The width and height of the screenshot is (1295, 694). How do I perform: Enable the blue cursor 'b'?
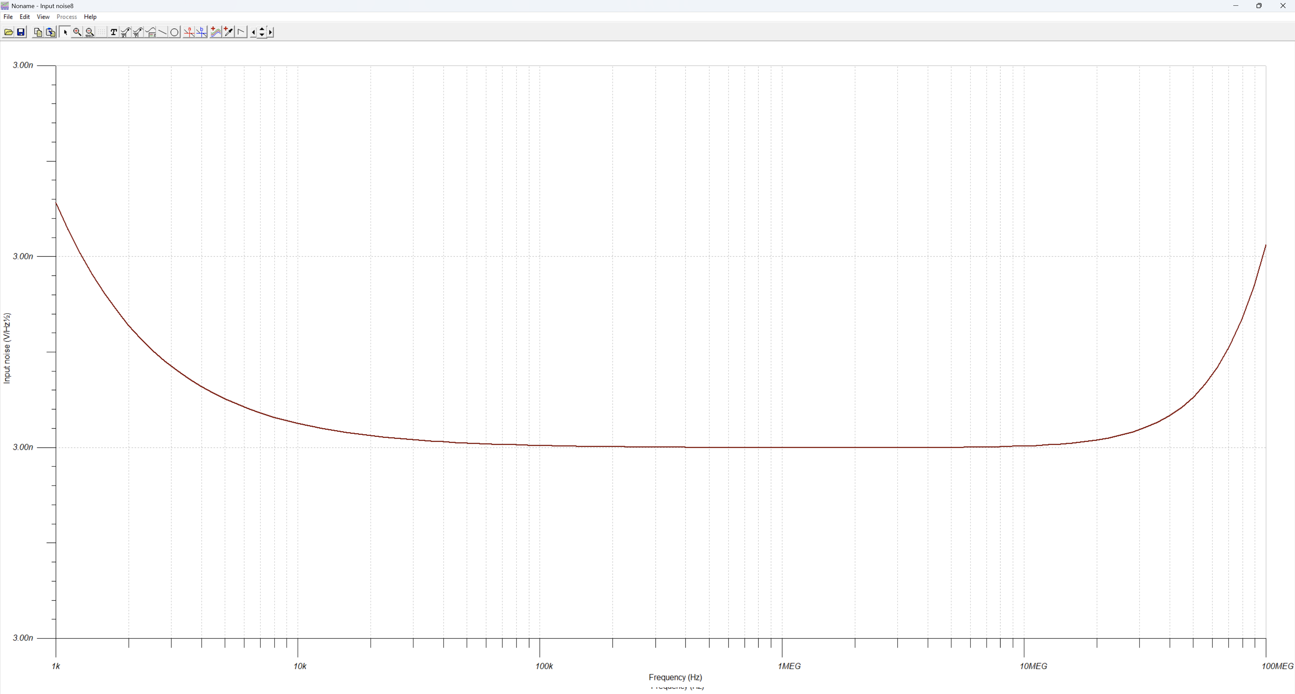click(x=202, y=32)
